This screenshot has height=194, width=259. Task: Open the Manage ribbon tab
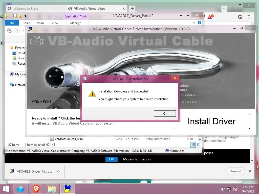pos(75,23)
